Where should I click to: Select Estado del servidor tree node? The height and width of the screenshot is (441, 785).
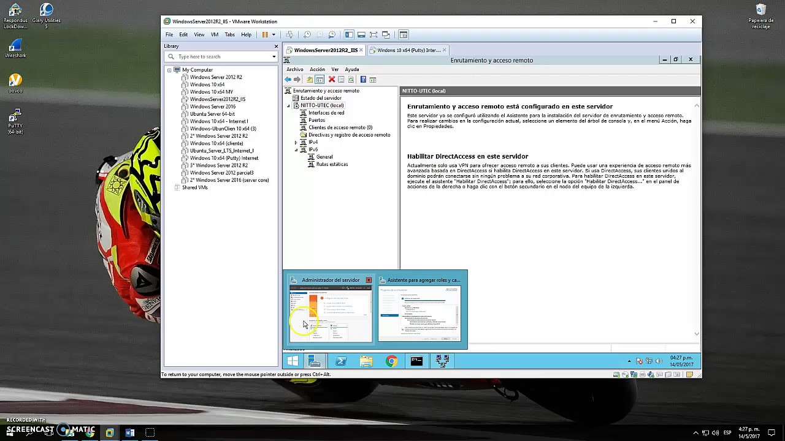[x=321, y=98]
